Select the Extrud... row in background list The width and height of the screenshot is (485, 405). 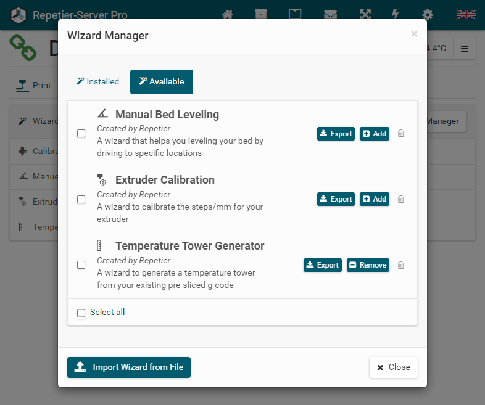point(34,202)
